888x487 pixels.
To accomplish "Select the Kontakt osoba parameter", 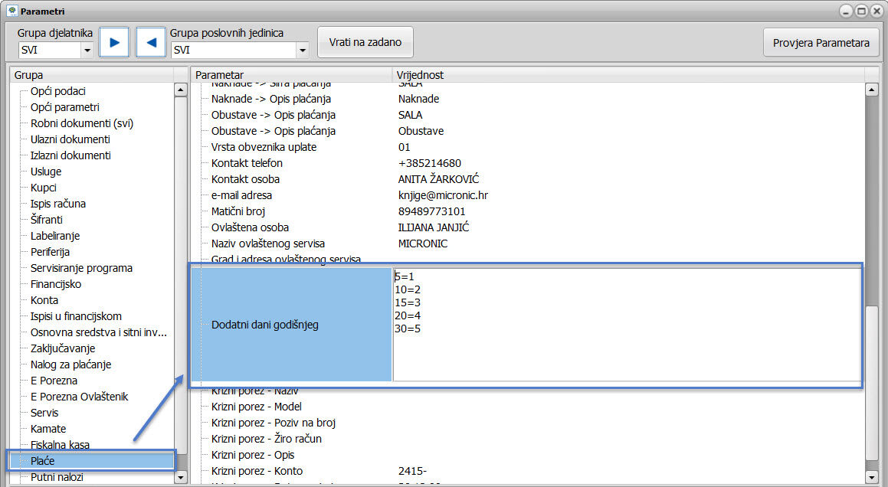I will [245, 179].
